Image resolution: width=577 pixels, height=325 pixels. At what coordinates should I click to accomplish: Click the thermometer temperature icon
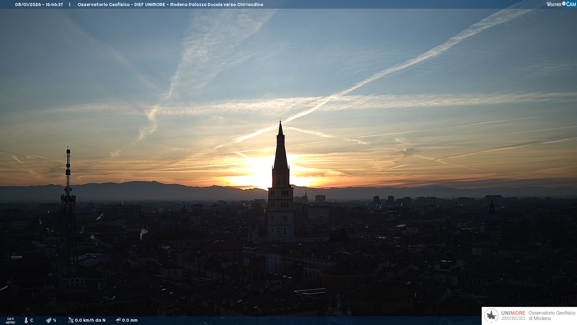tap(26, 320)
